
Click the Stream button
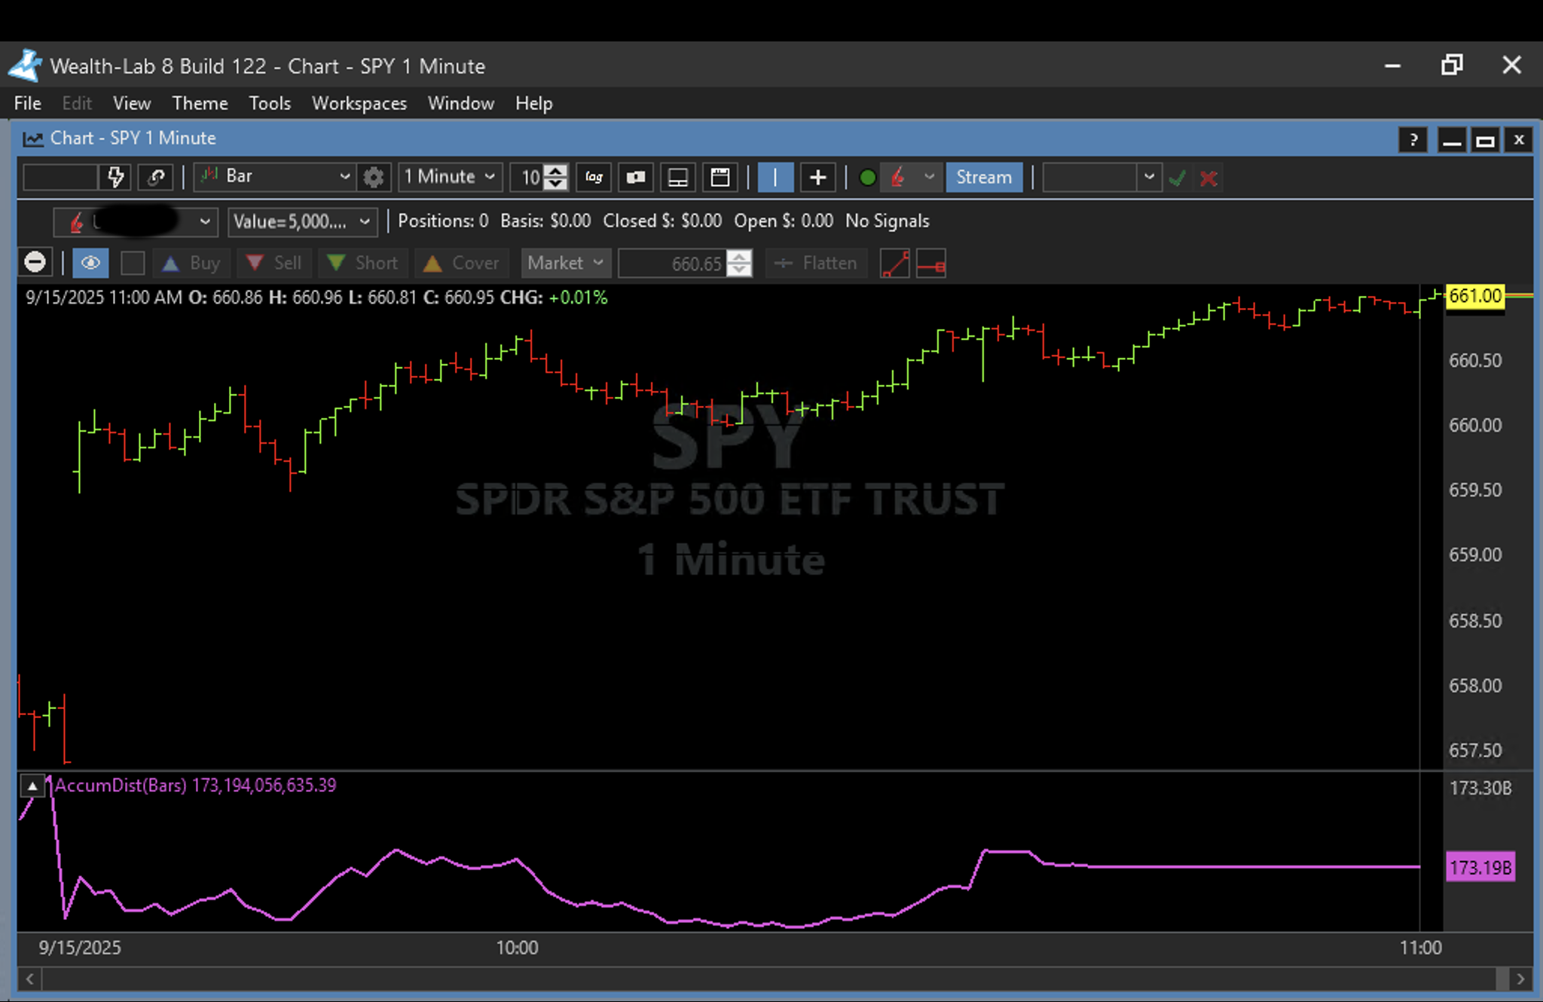click(983, 178)
